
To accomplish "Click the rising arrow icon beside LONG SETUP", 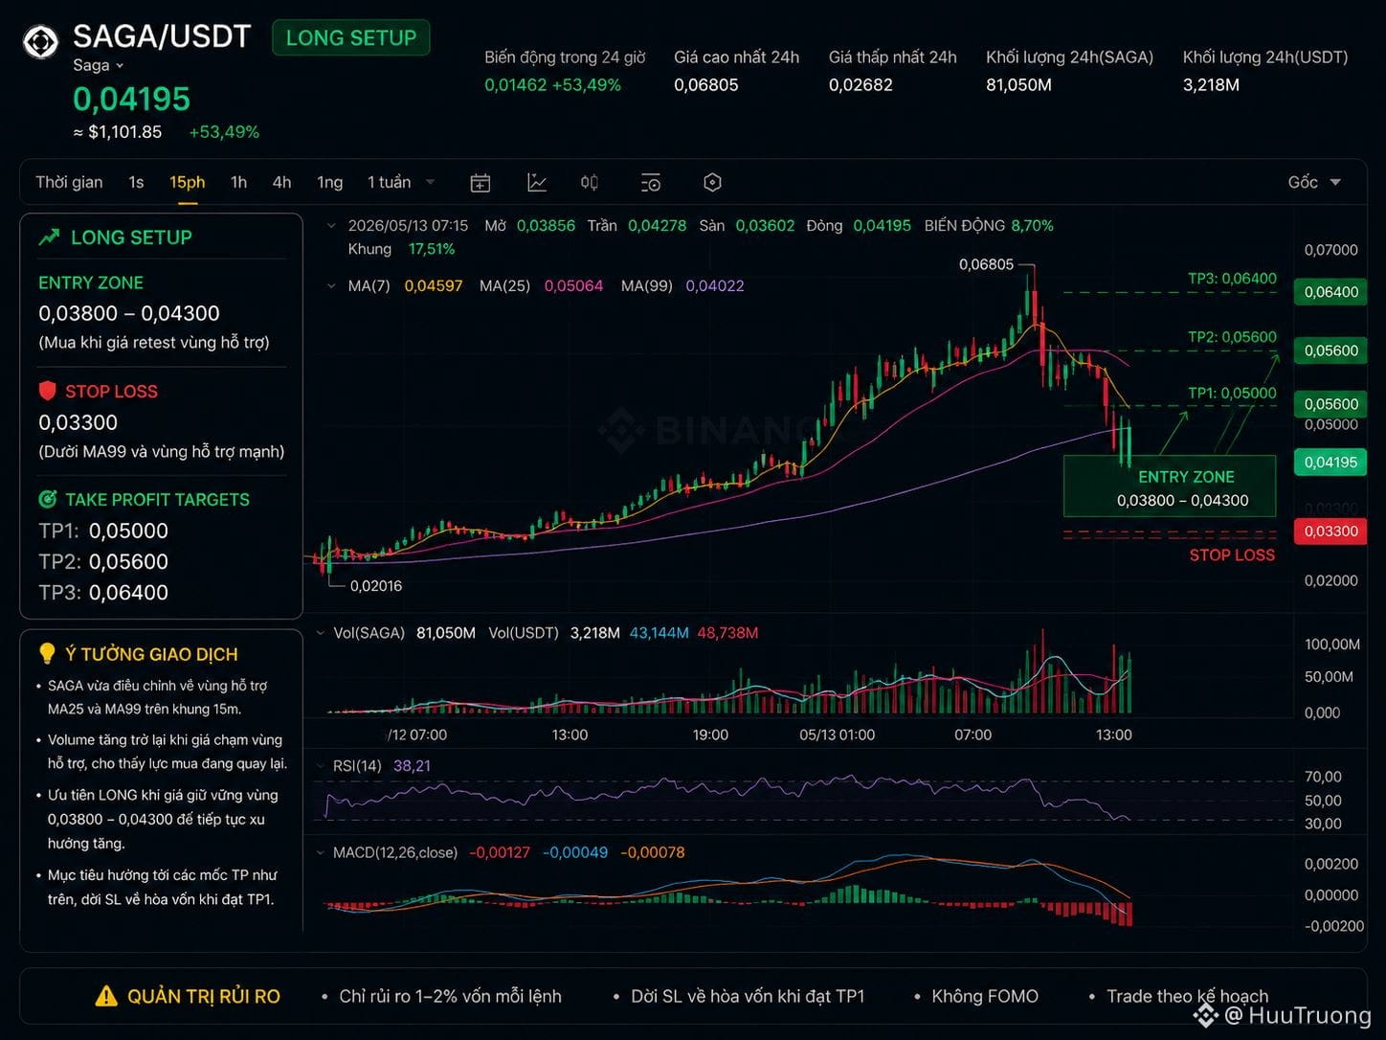I will [x=49, y=237].
